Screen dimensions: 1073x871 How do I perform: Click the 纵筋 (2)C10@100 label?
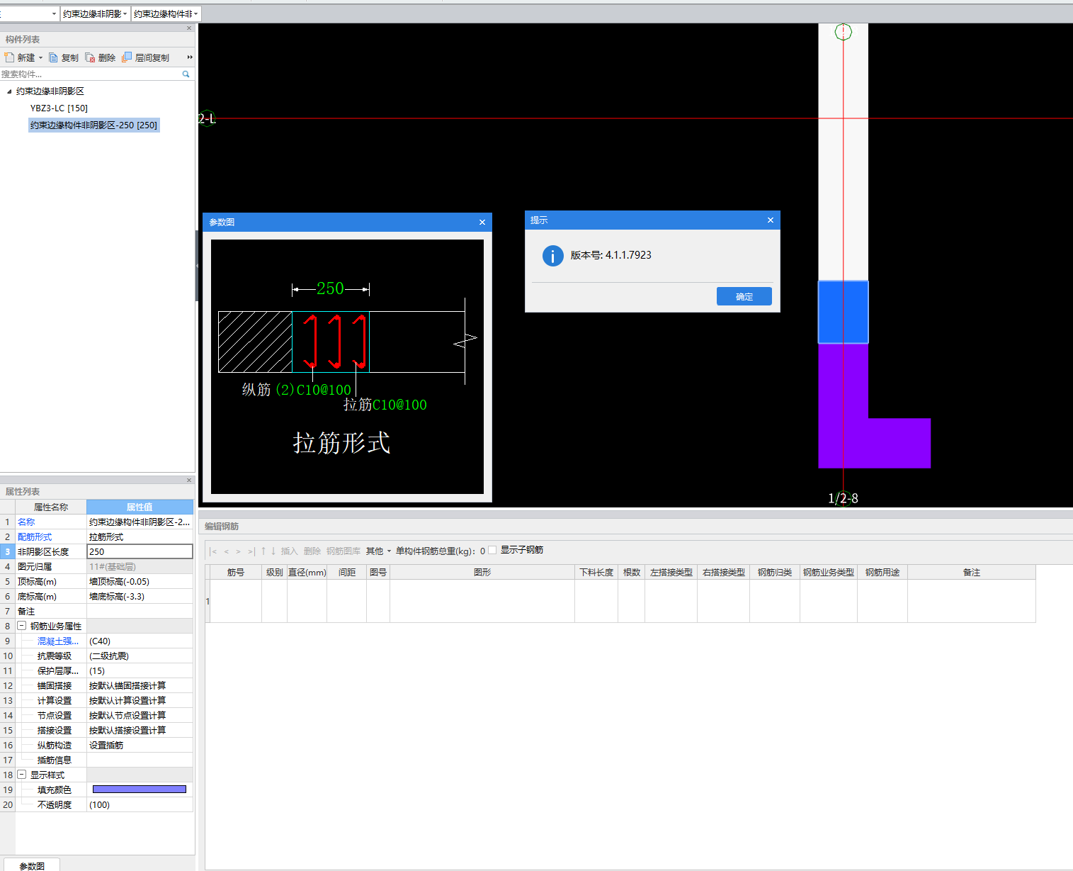pyautogui.click(x=297, y=390)
